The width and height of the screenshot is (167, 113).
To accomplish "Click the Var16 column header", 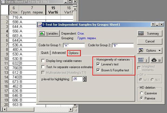I will point(53,10).
